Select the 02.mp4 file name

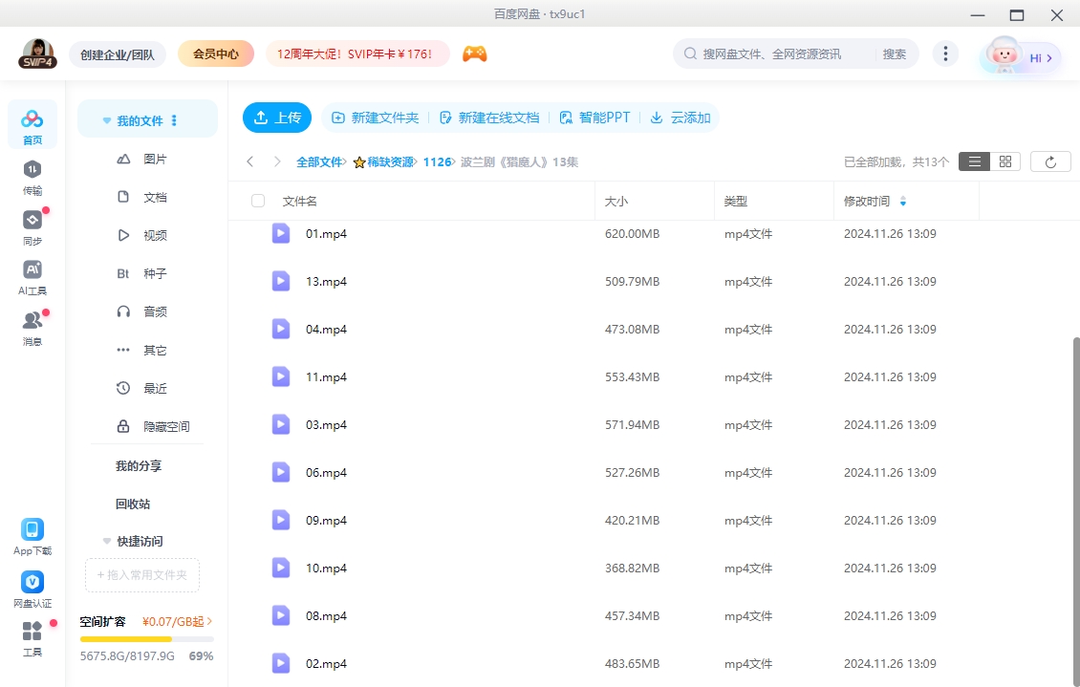click(327, 664)
